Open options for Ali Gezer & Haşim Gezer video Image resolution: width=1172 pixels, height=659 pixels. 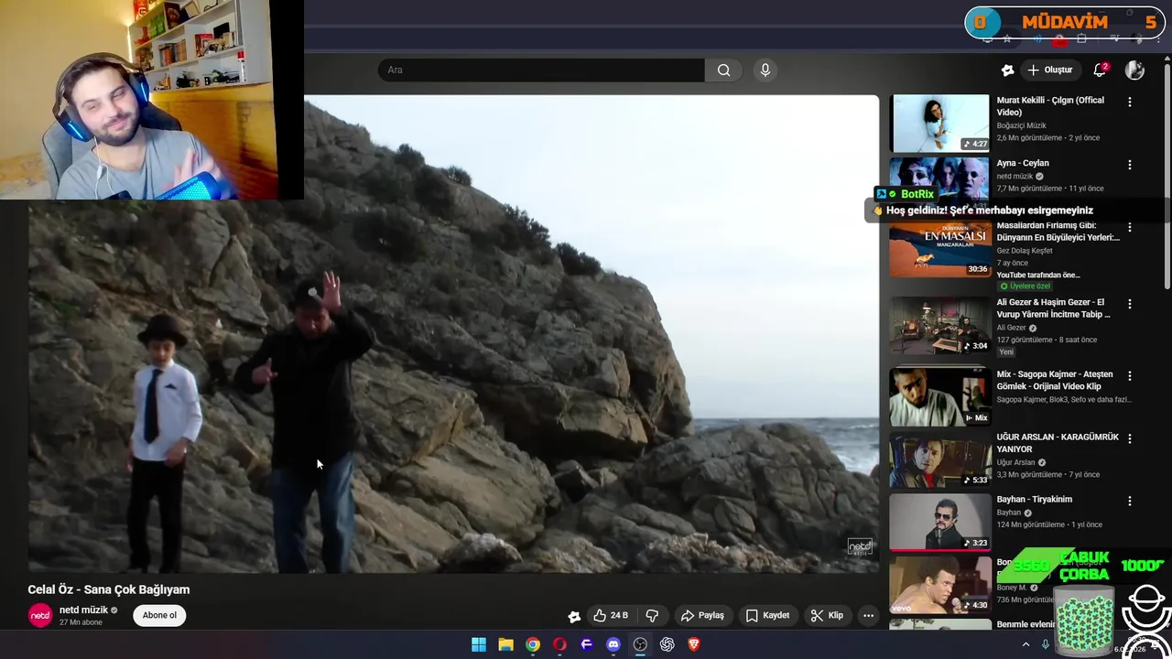1129,303
